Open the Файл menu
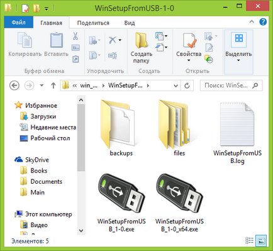Screen dimensions: 273x251 click(19, 22)
